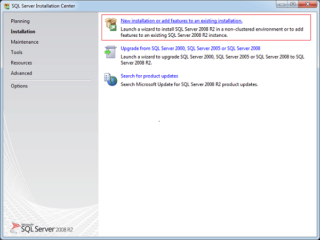Click the Microsoft SQL Server 2008 R2 logo
The width and height of the screenshot is (320, 240).
point(42,228)
